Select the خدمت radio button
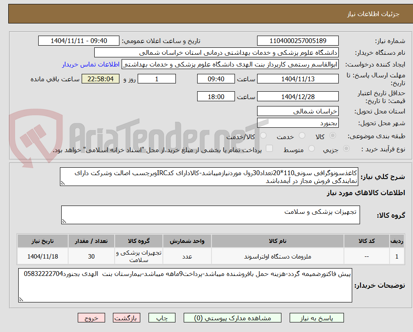This screenshot has height=332, width=413. (302, 136)
